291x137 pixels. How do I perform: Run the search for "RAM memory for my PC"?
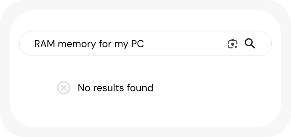click(x=250, y=44)
